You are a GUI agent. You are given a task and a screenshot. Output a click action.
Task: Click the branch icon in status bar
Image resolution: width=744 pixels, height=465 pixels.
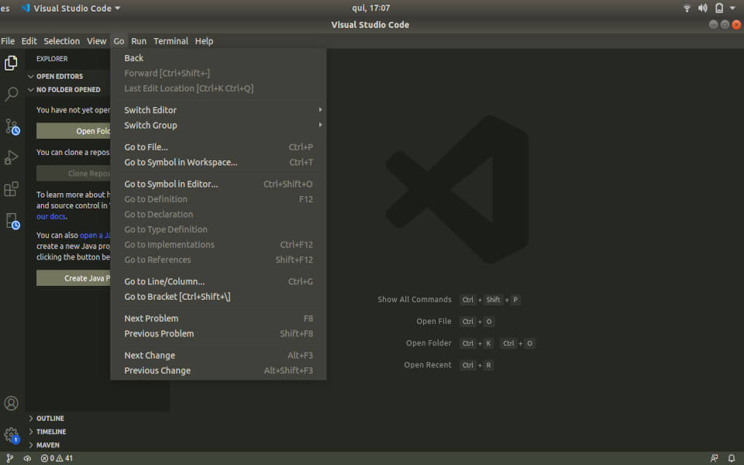click(9, 458)
